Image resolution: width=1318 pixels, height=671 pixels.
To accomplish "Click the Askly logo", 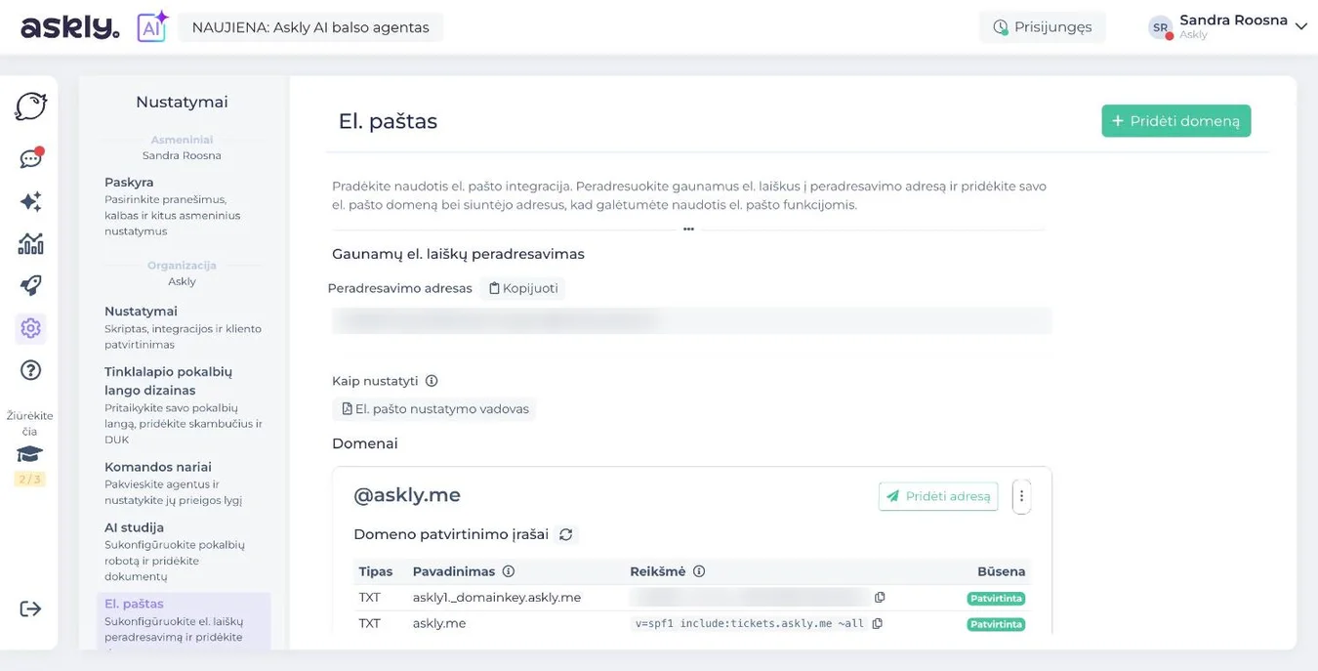I will point(70,27).
